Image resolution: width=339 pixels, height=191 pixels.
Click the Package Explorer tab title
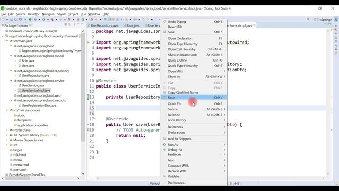(x=16, y=25)
